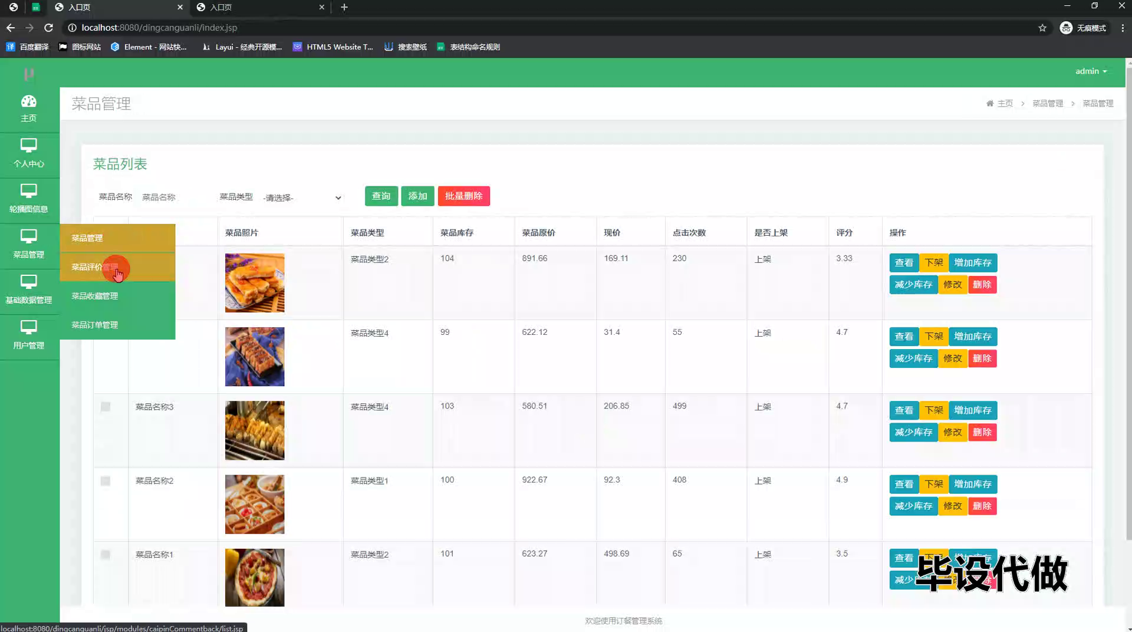Click 主页 link in the breadcrumb
Screen dimensions: 1132x632
coord(1005,103)
